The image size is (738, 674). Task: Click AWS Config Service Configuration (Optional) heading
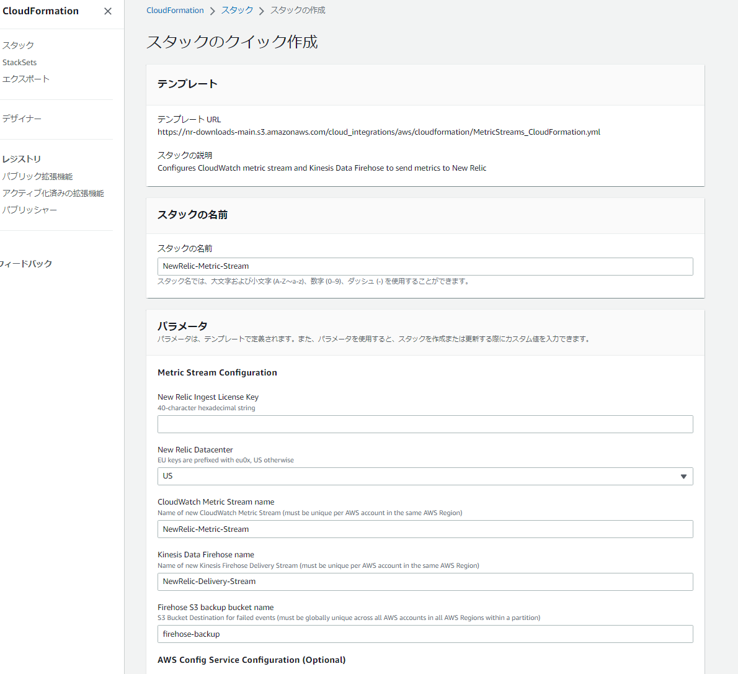coord(252,660)
